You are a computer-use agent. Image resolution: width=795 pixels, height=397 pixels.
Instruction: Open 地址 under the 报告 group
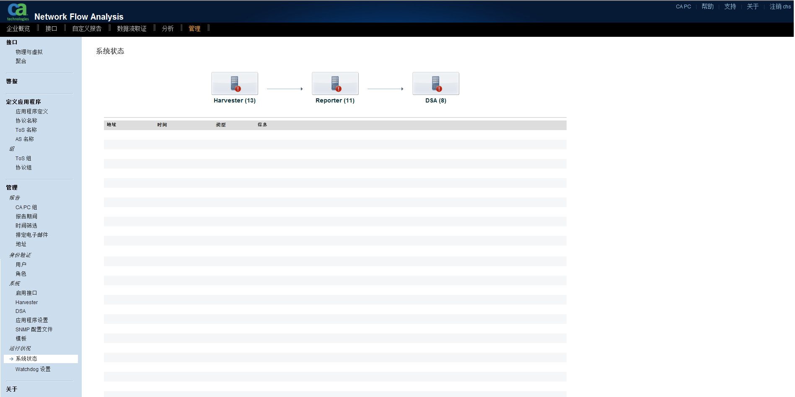[x=21, y=244]
